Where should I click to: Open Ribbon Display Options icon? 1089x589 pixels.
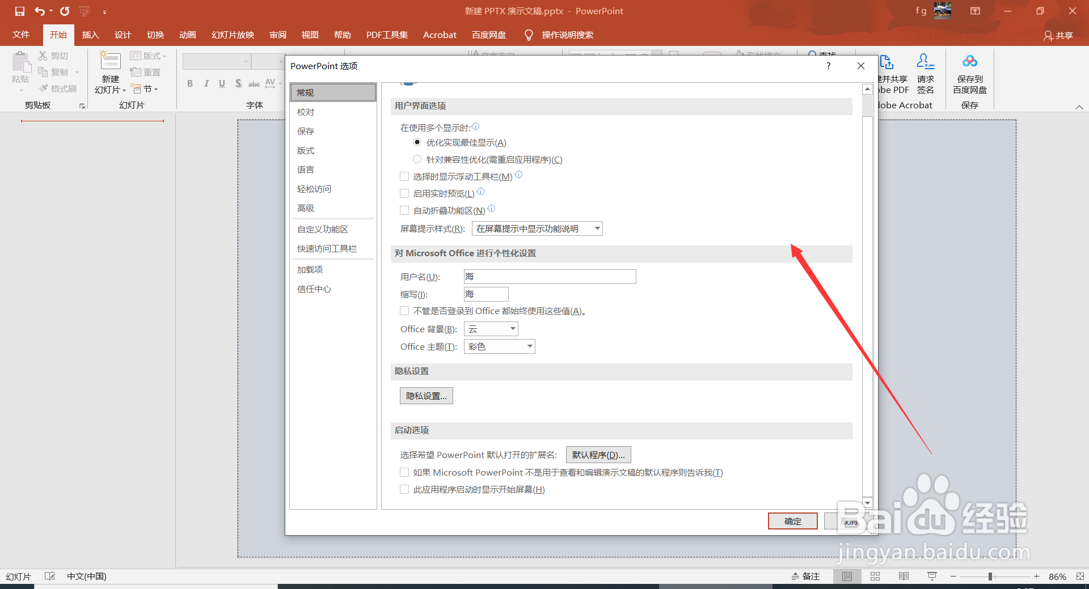click(x=975, y=11)
